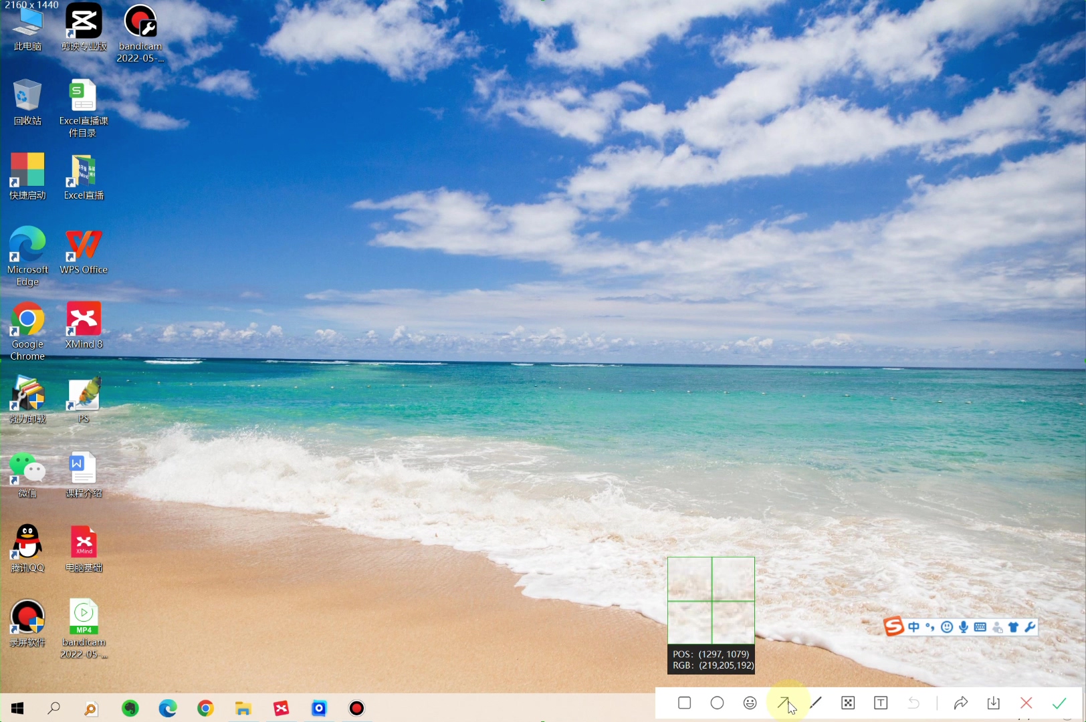Click the Sogou input method logo
Viewport: 1086px width, 722px height.
click(x=894, y=626)
